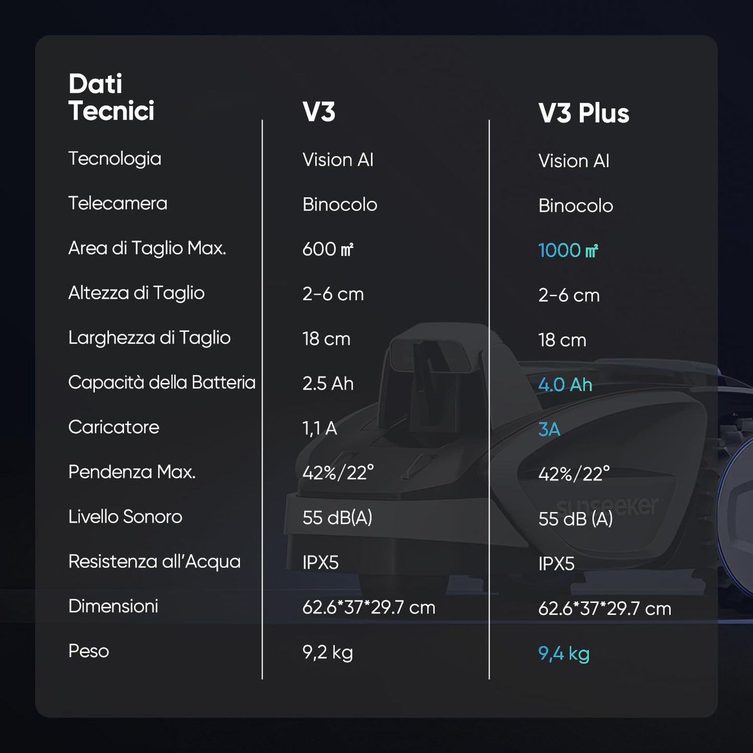Click the "Pendenza Max." row label
The height and width of the screenshot is (753, 753).
132,472
